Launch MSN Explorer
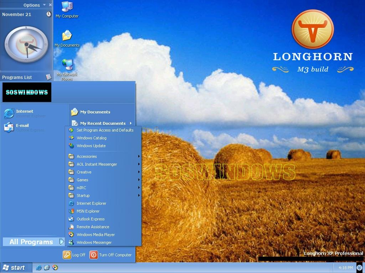365x273 pixels. point(103,211)
